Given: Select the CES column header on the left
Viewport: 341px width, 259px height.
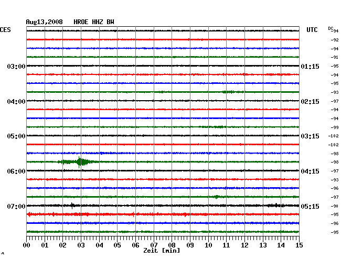Looking at the screenshot, I should coord(5,30).
